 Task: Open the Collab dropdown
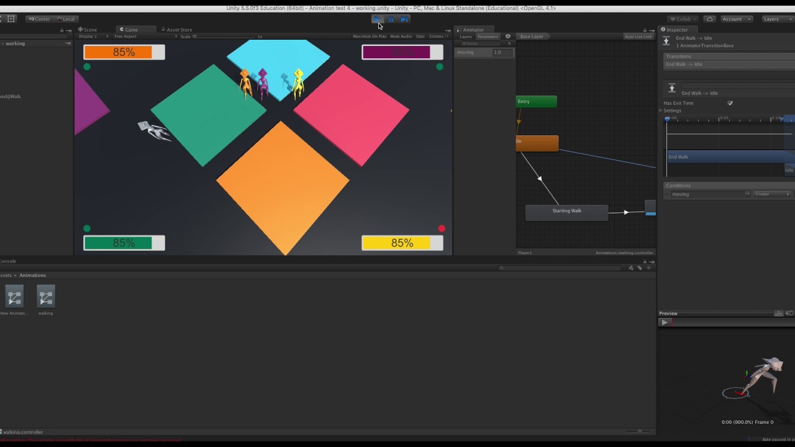click(x=683, y=19)
